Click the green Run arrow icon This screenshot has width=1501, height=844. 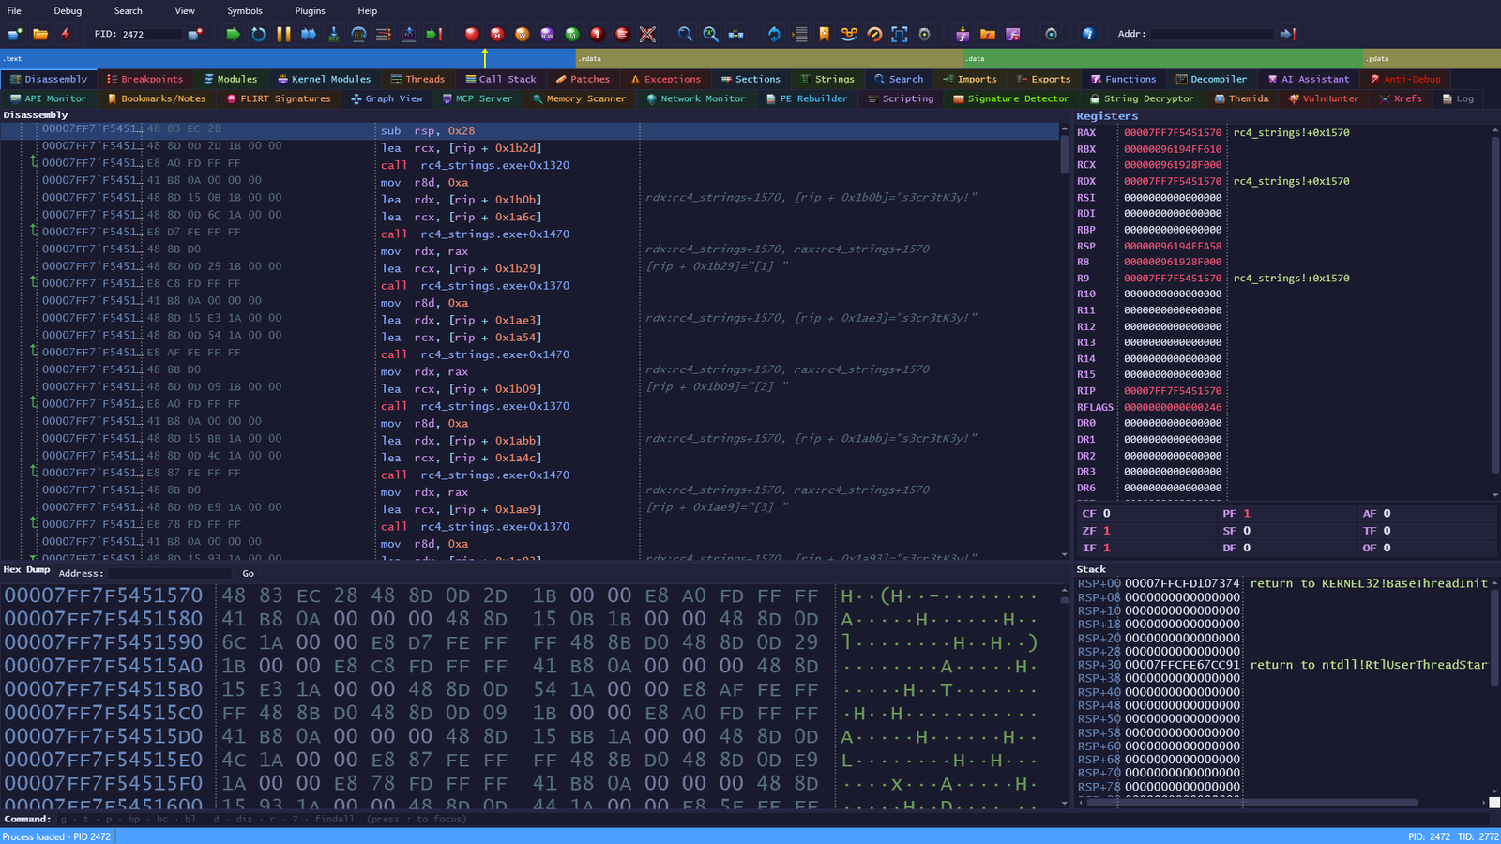pyautogui.click(x=233, y=34)
